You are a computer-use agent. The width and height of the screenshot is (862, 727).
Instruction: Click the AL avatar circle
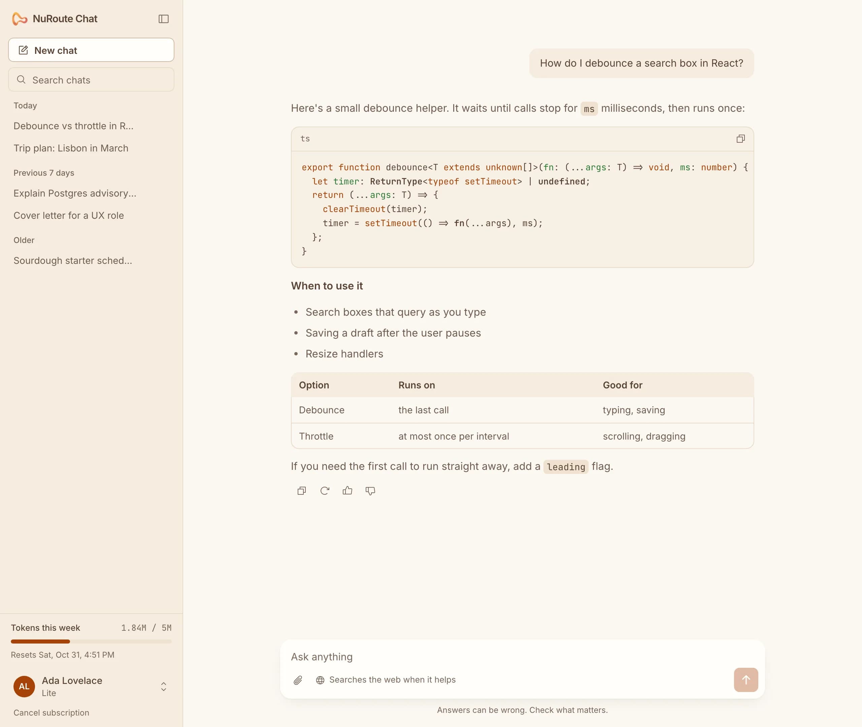click(24, 686)
